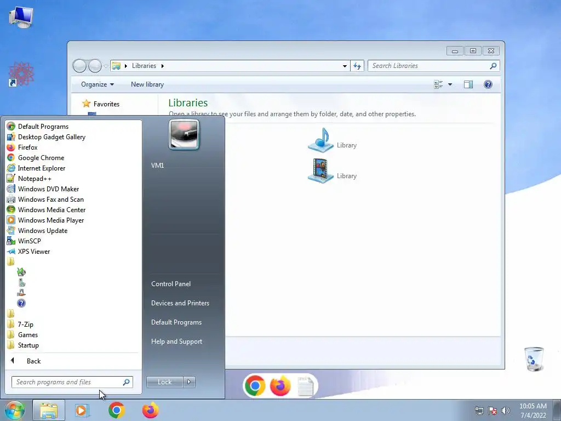Open Help and Support

click(x=176, y=342)
